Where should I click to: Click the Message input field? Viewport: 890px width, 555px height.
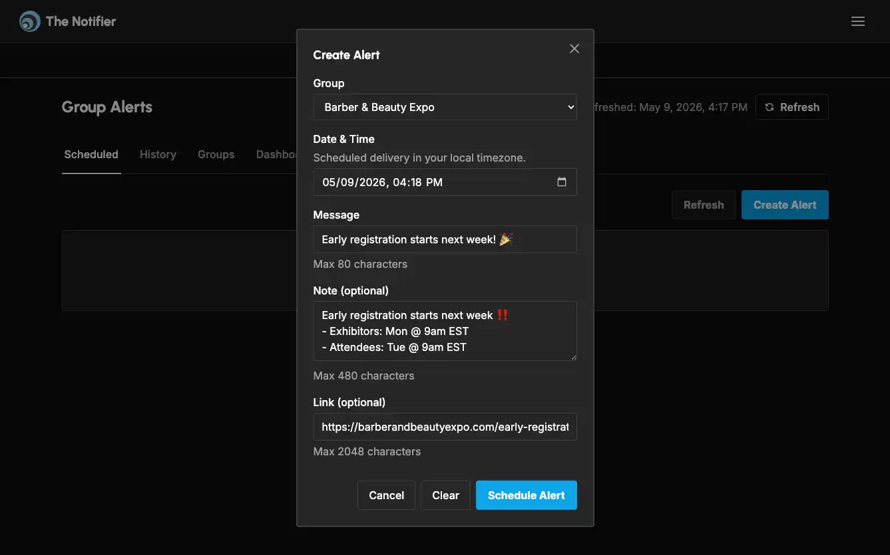pyautogui.click(x=445, y=239)
